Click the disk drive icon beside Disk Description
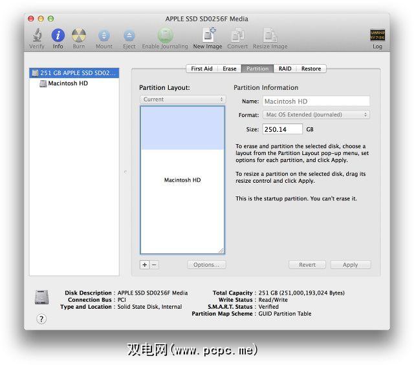414x365 pixels. 41,297
